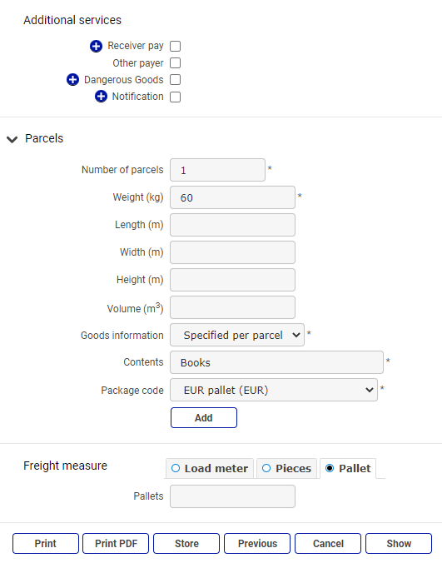Go back with the Previous button
The image size is (442, 563).
coord(257,544)
